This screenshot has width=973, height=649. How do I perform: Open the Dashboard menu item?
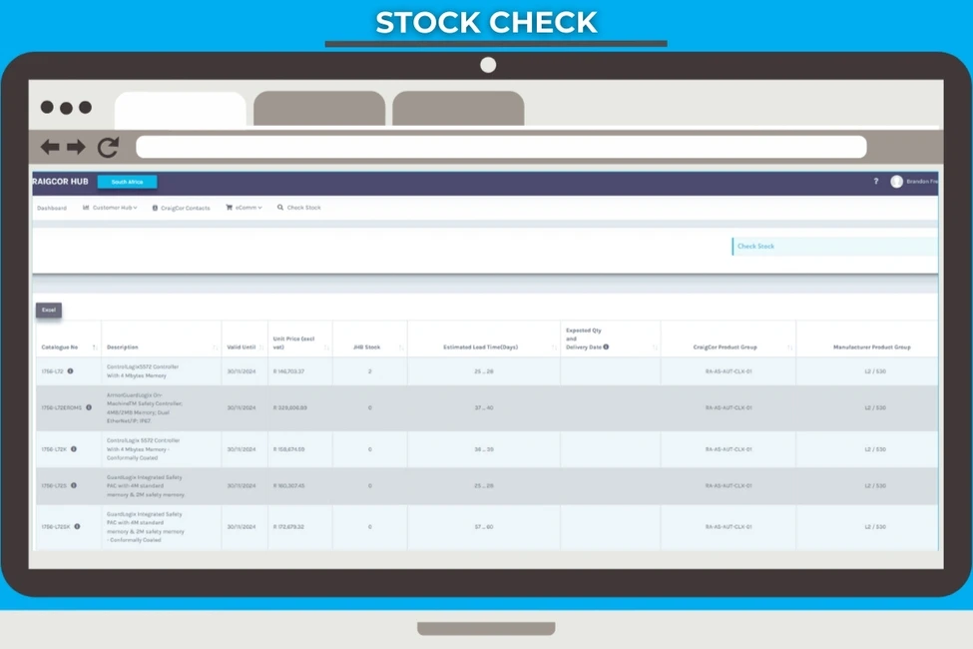pos(52,208)
